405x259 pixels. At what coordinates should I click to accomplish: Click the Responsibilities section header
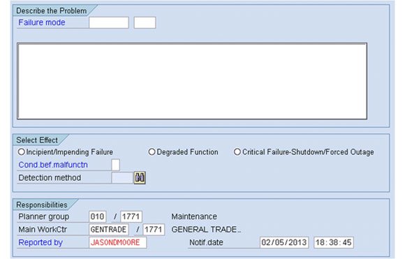42,205
